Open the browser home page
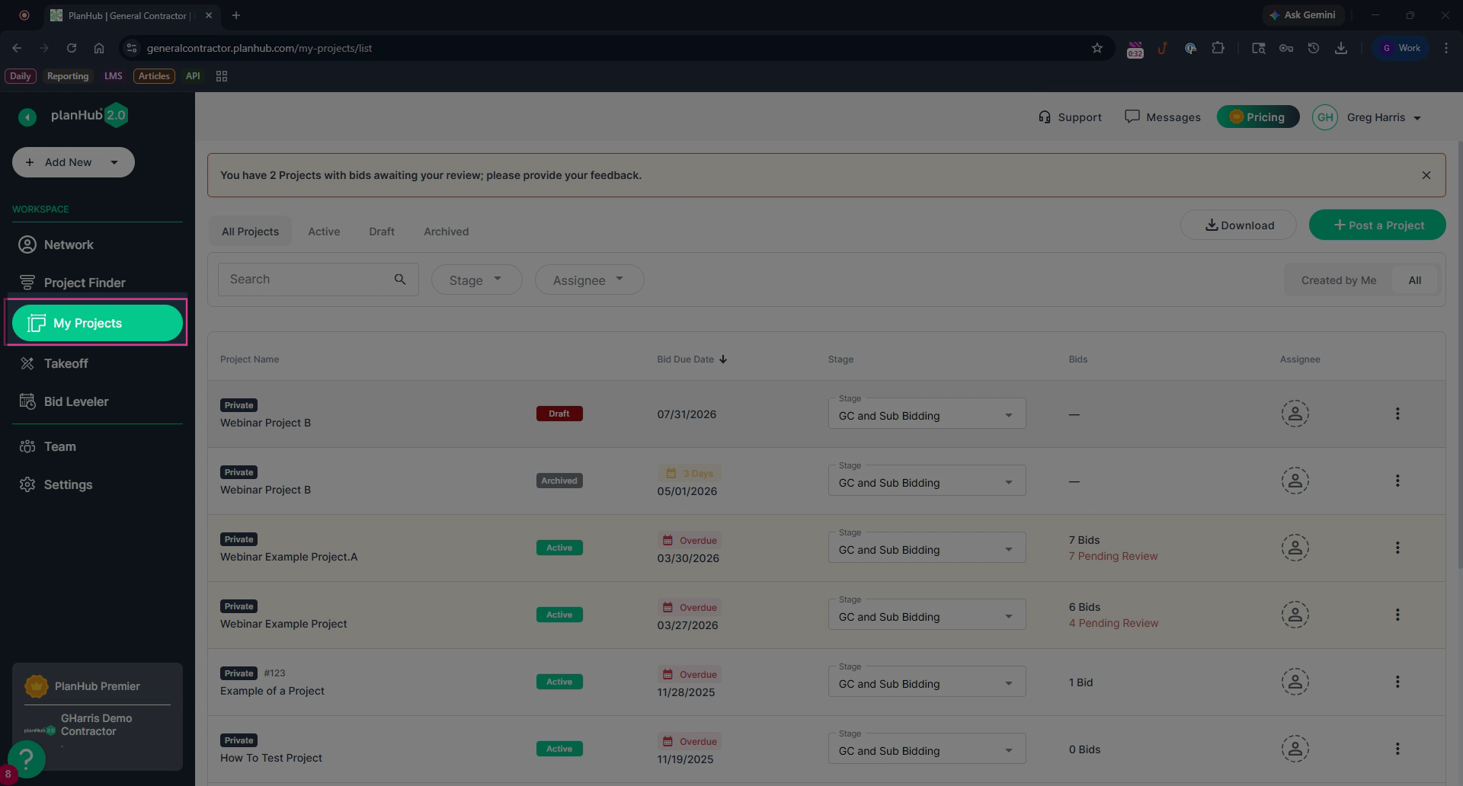Screen dimensions: 1463x786 (99, 48)
